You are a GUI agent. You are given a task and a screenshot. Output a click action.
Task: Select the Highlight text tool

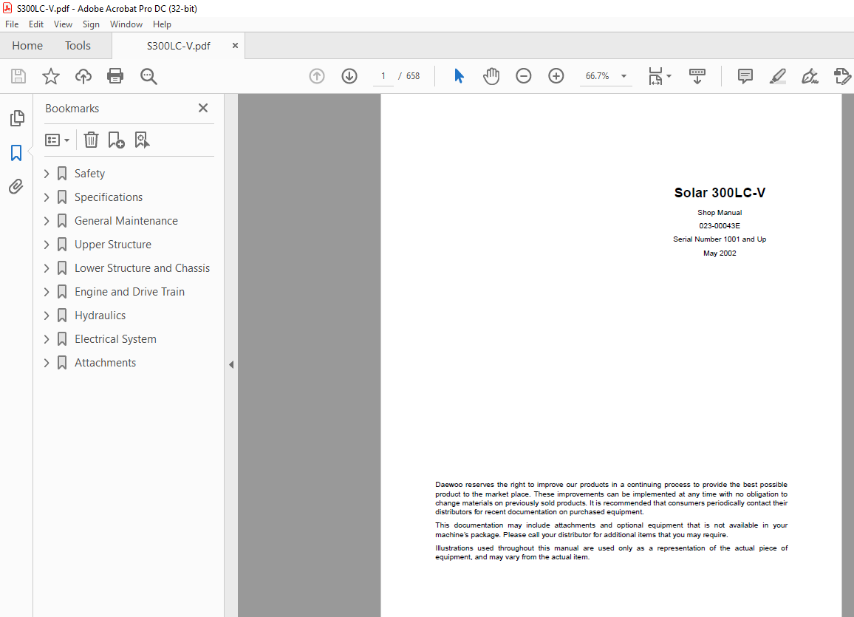[x=778, y=76]
